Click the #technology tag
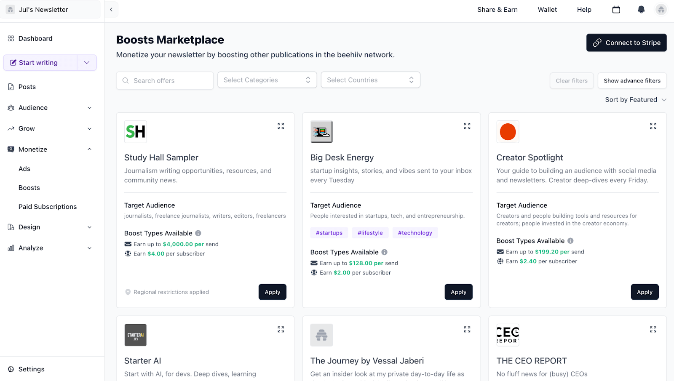 click(x=415, y=233)
